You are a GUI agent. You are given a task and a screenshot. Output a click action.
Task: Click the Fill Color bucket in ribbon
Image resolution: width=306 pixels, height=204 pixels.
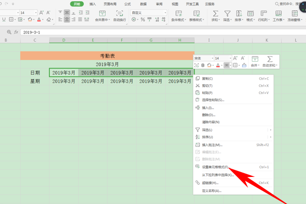[x=30, y=19]
